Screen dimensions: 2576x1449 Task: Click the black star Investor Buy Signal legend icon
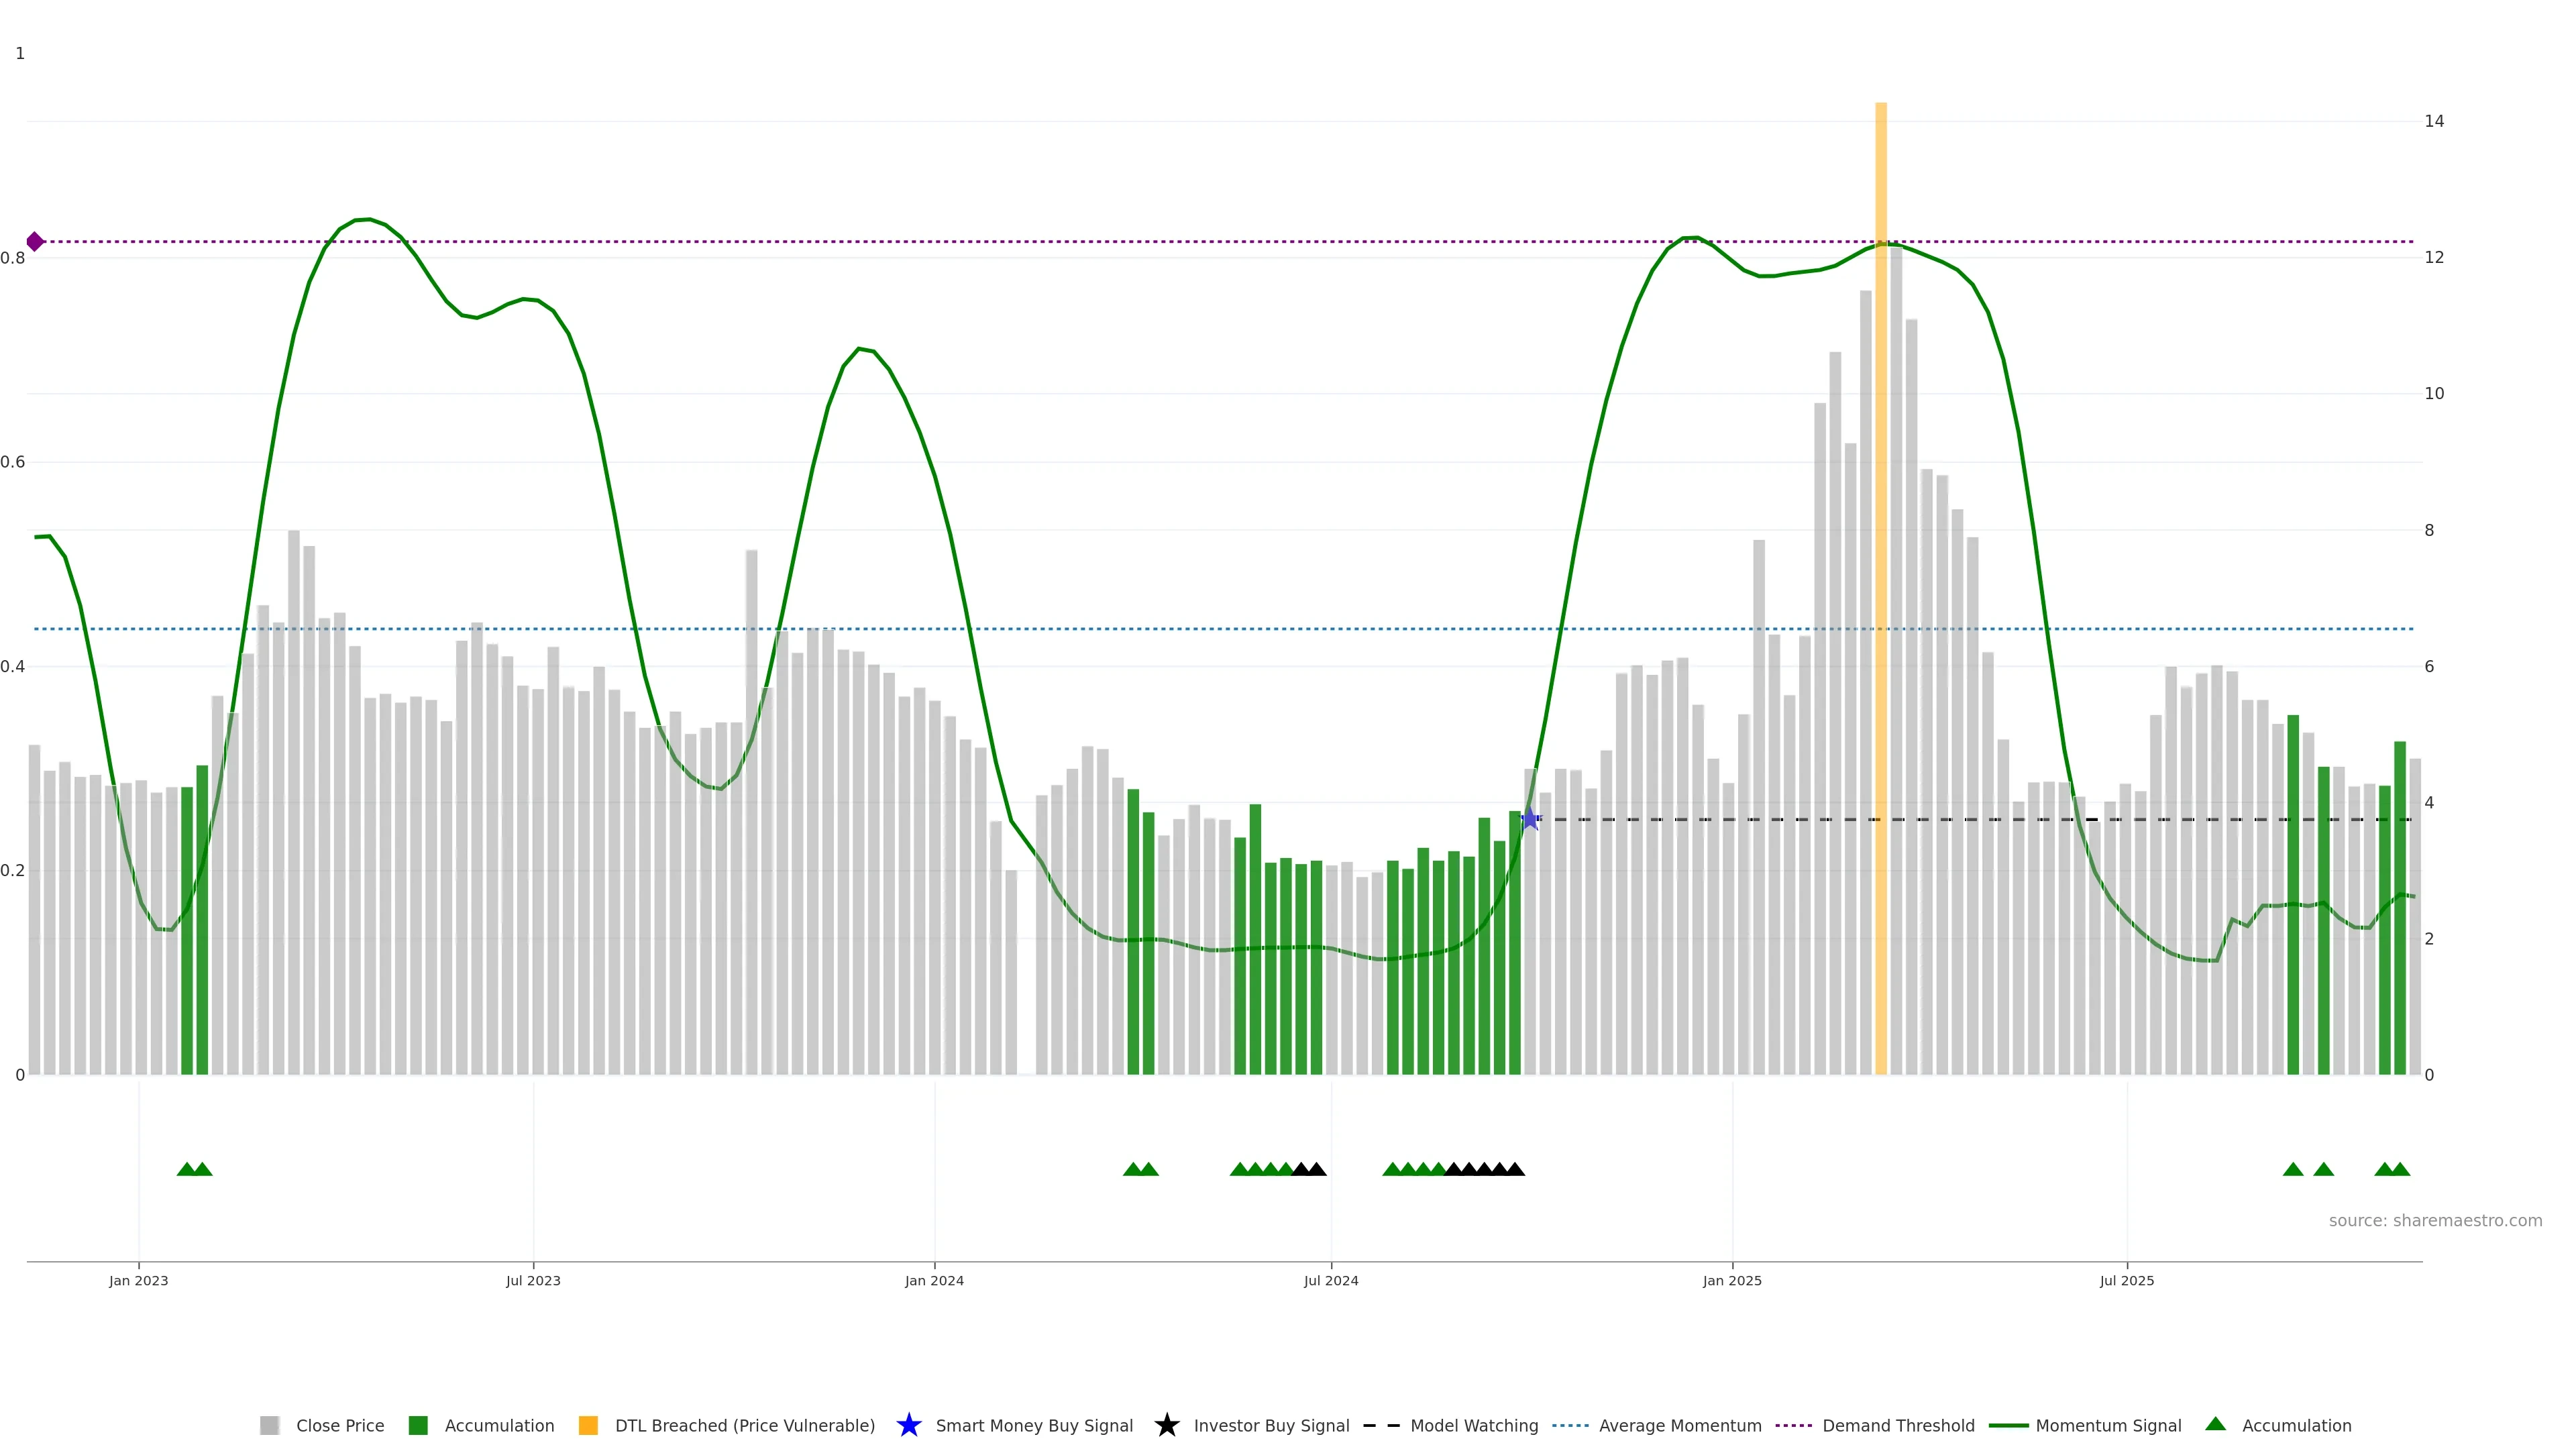click(x=1166, y=1425)
